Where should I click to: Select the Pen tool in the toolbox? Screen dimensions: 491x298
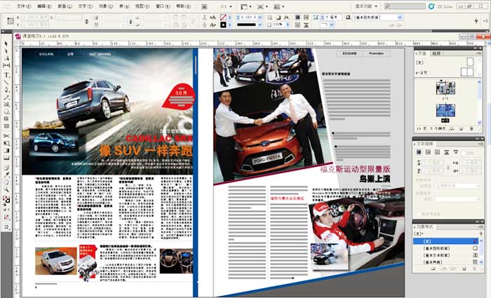pos(6,90)
